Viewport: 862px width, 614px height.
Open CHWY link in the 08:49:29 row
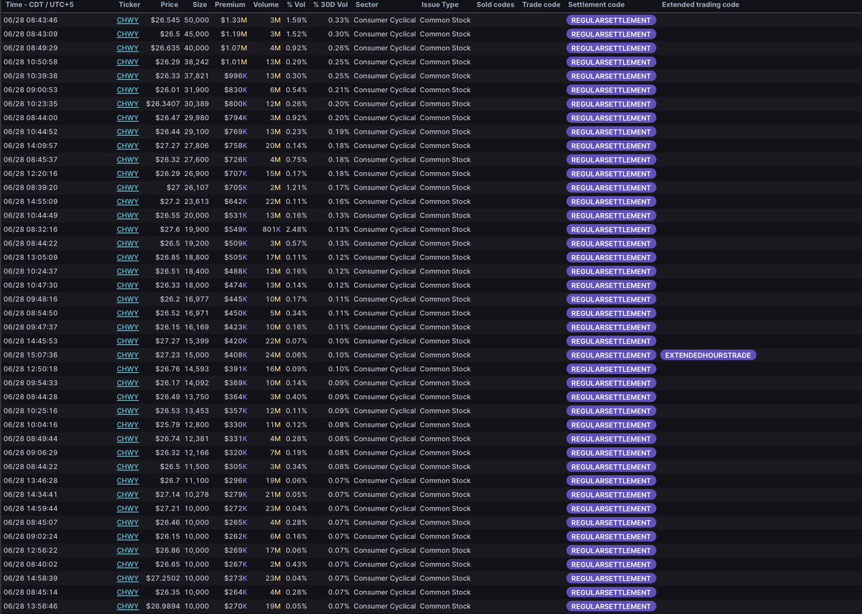click(128, 48)
